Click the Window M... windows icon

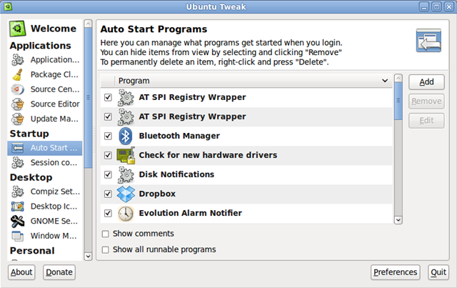[x=17, y=236]
